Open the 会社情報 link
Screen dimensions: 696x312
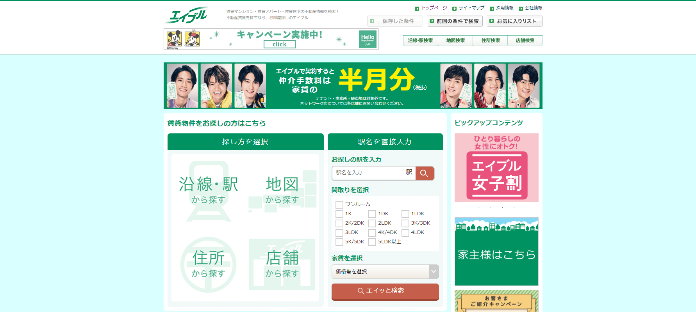pyautogui.click(x=534, y=8)
